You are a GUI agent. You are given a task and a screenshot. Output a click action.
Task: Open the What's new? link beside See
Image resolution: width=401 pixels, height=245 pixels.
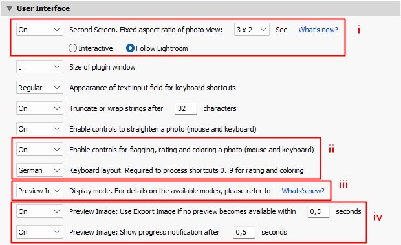pyautogui.click(x=318, y=30)
